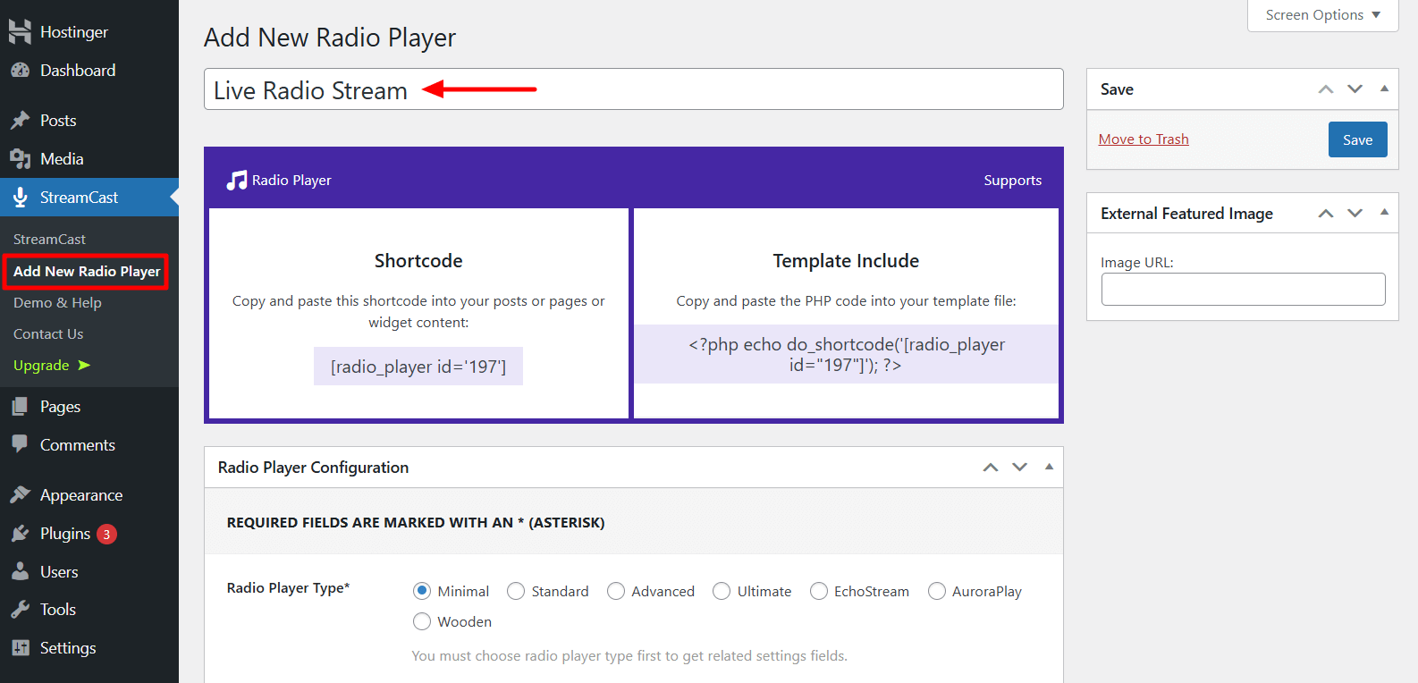Click the Upgrade link
The image size is (1418, 683).
coord(41,365)
